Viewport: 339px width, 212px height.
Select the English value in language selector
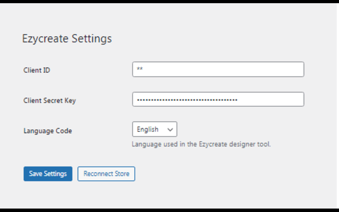click(x=148, y=129)
